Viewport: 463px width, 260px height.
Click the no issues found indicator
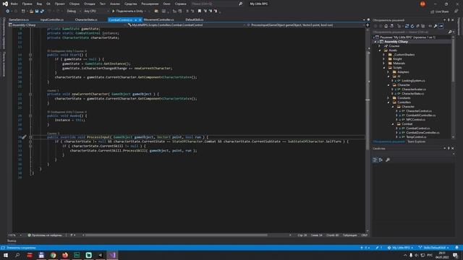tap(45, 235)
